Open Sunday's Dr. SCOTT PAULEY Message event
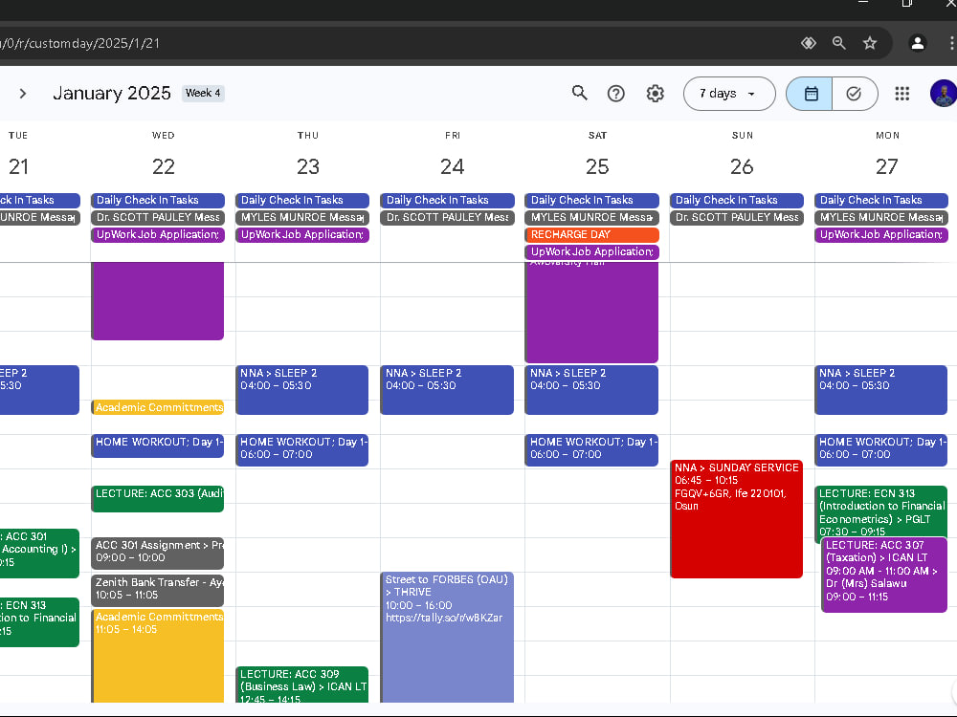This screenshot has height=717, width=957. pos(737,218)
